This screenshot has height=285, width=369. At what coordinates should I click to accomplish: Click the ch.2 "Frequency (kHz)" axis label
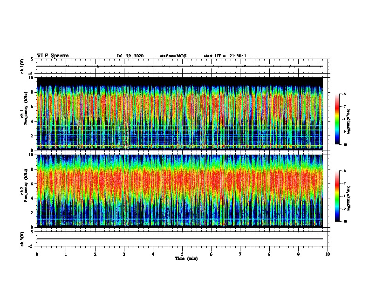coord(26,185)
